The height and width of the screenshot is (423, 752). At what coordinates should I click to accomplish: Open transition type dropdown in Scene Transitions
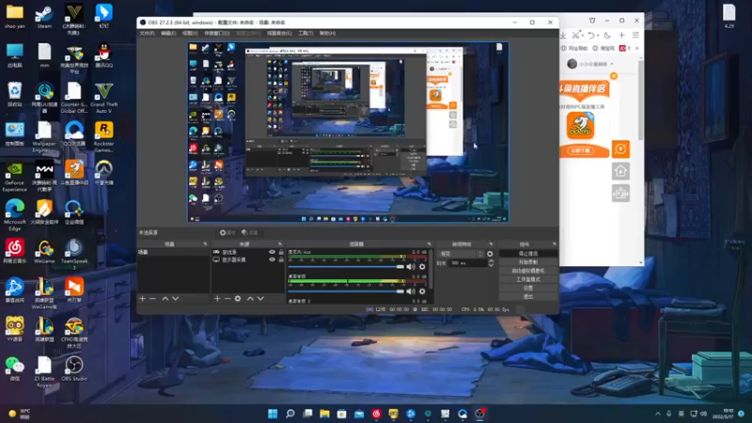pyautogui.click(x=461, y=254)
